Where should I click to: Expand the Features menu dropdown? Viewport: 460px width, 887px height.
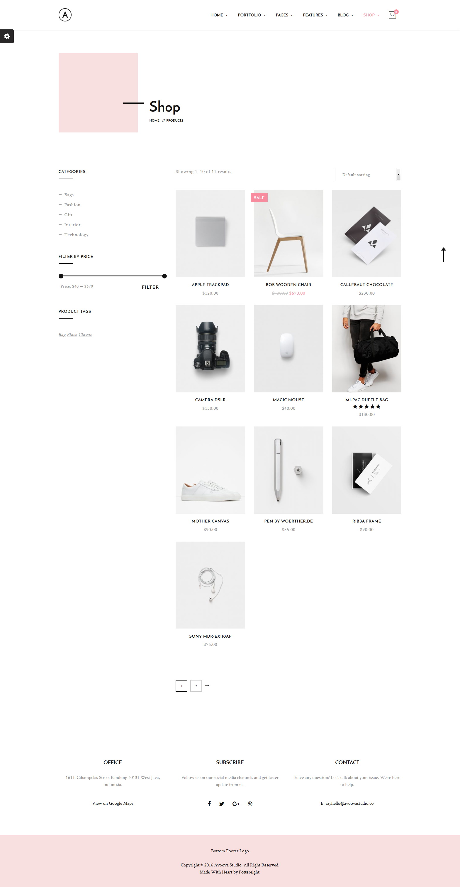[315, 15]
